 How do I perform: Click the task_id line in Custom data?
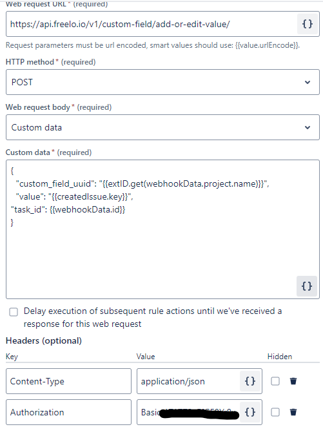(68, 209)
